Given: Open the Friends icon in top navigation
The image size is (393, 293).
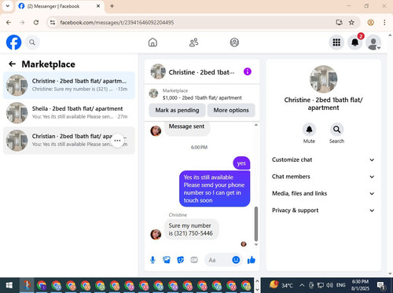Looking at the screenshot, I should (193, 42).
